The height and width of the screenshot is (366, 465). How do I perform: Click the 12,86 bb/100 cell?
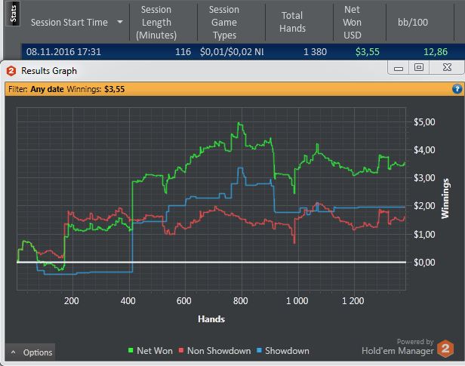tap(436, 52)
